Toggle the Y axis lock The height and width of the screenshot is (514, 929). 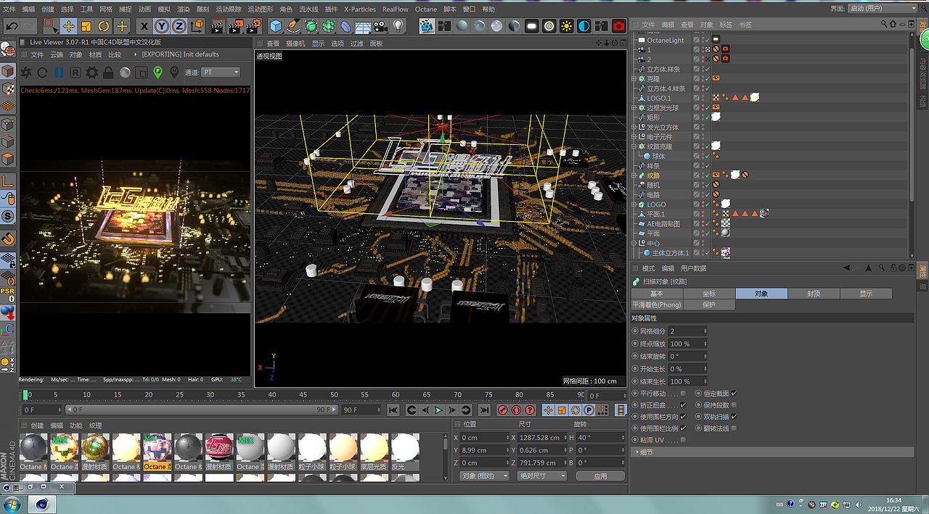click(x=162, y=26)
